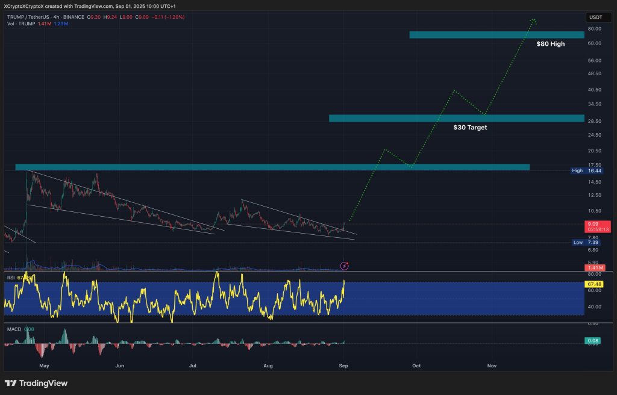Open the TRUMP / TetherUS symbol name
The width and height of the screenshot is (617, 395).
click(30, 17)
